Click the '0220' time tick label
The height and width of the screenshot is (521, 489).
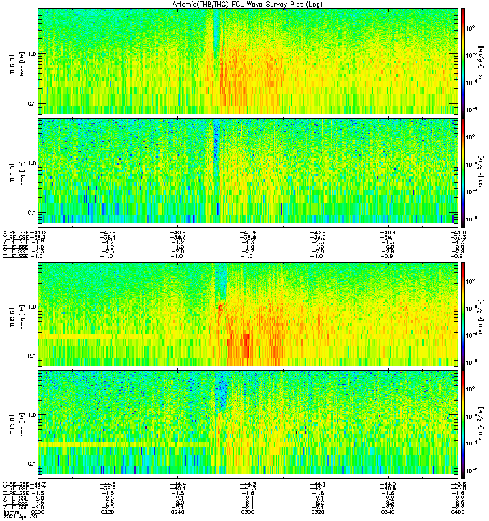pos(108,512)
